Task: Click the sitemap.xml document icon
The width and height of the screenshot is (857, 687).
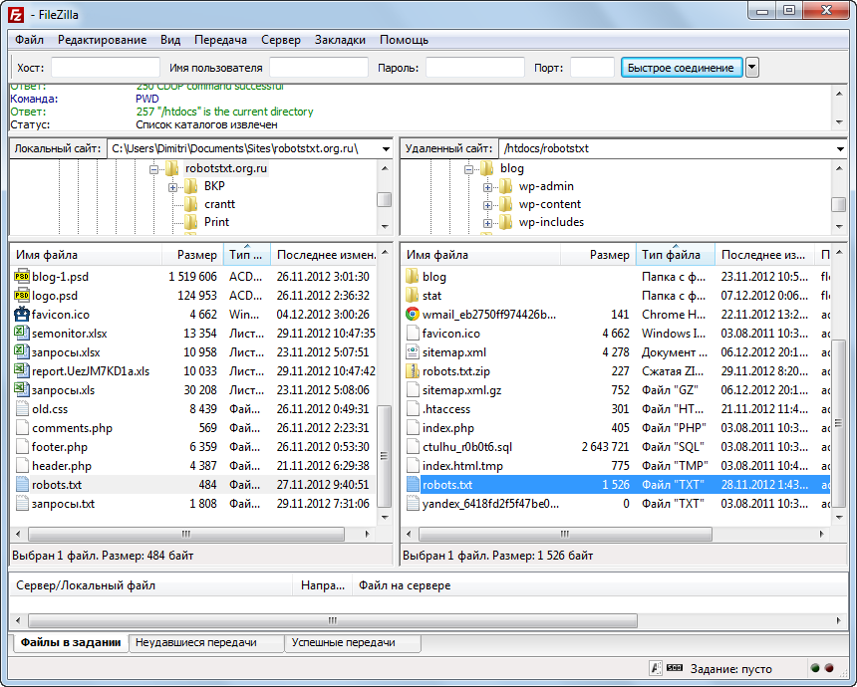Action: click(x=413, y=352)
